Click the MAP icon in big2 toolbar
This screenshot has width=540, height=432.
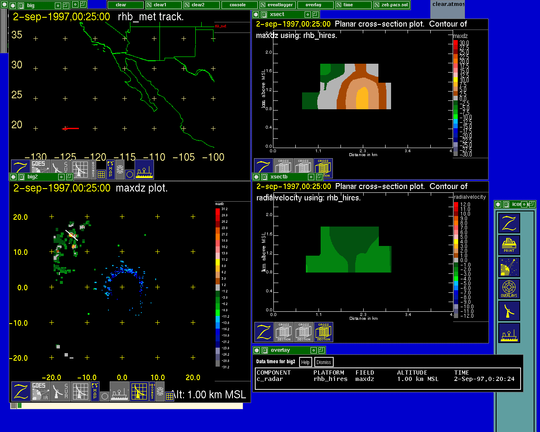(x=95, y=391)
